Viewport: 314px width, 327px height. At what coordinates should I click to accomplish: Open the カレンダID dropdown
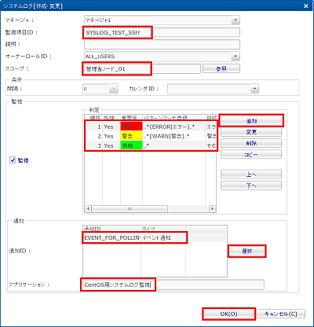click(x=254, y=89)
